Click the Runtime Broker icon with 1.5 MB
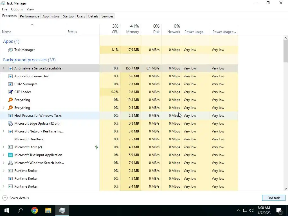Viewport: 288px width, 216px height. coord(10,179)
